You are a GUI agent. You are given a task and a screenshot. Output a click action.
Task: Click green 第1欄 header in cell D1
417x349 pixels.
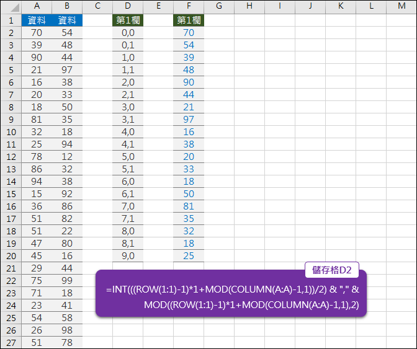coord(128,20)
